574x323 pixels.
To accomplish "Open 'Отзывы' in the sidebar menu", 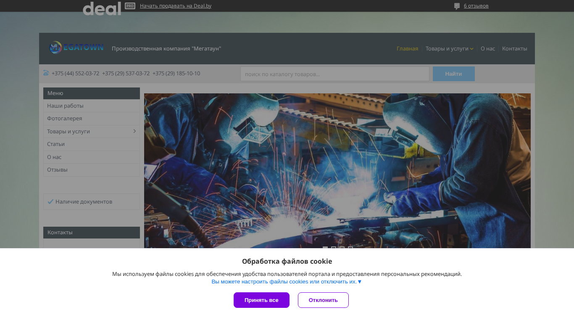I will pyautogui.click(x=92, y=170).
